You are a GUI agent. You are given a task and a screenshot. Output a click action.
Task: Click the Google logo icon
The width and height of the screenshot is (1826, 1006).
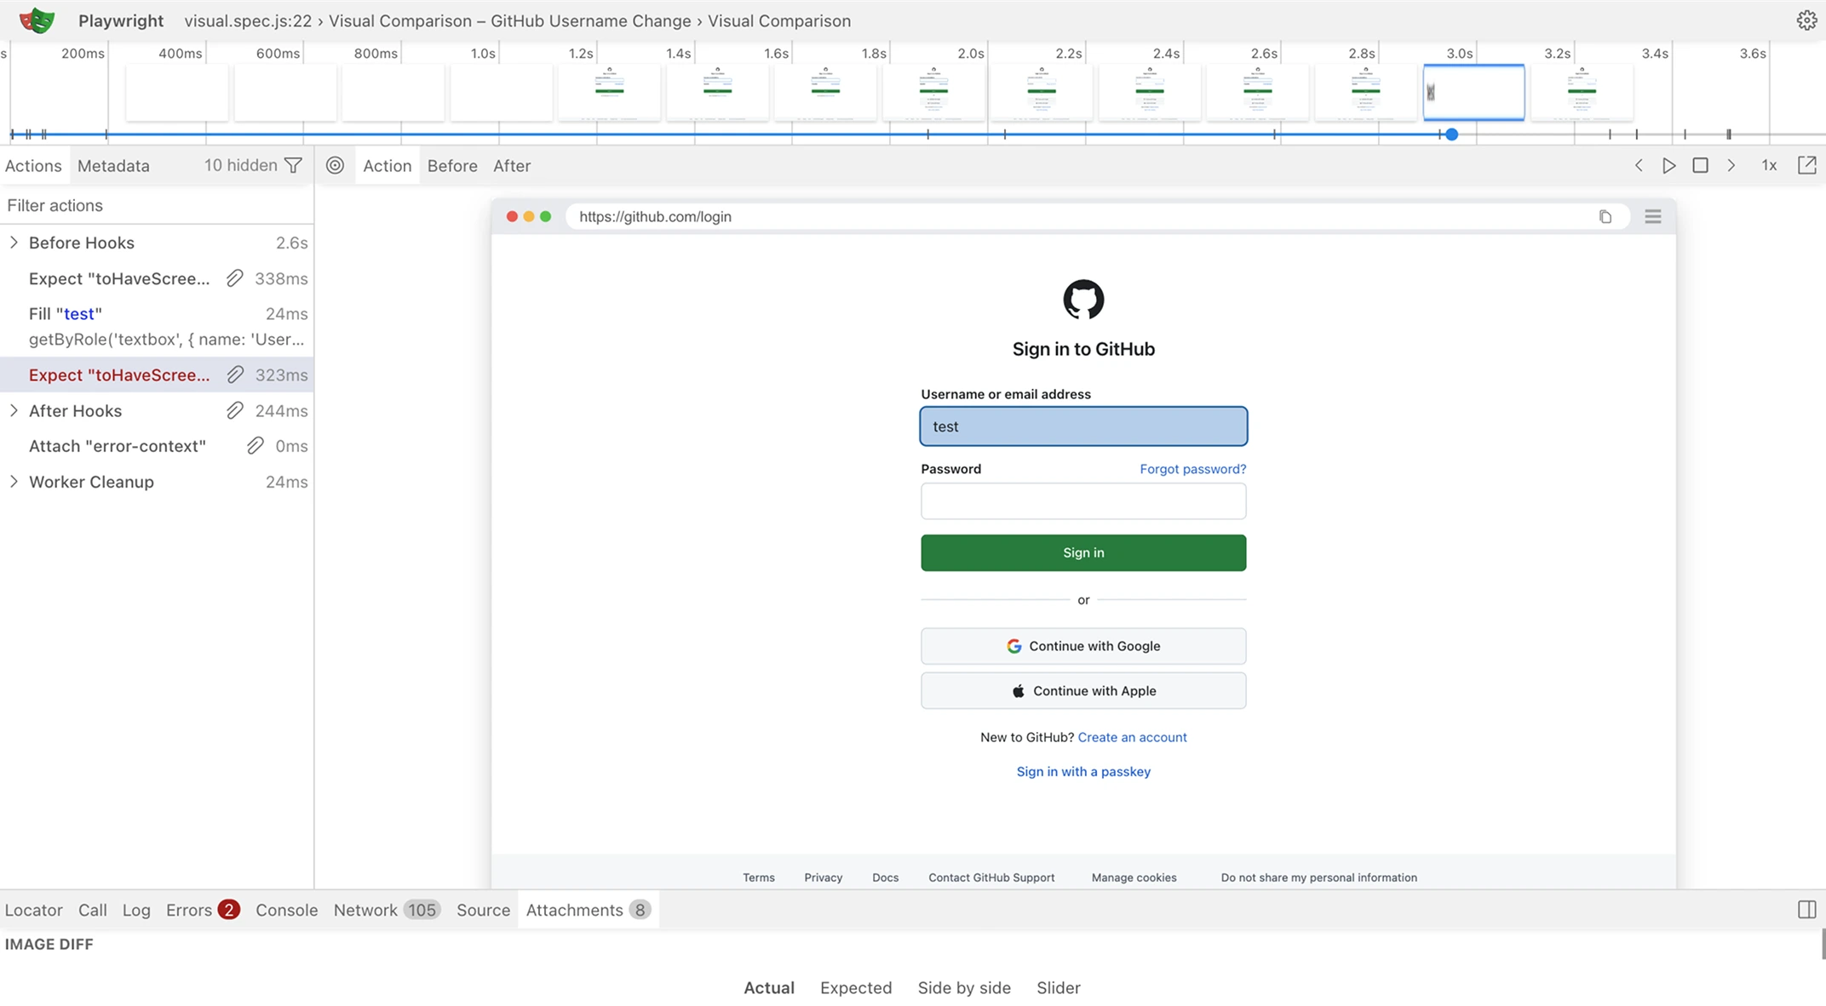click(x=1013, y=646)
